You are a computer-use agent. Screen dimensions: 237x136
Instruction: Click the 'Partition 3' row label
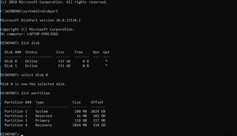tap(16, 121)
